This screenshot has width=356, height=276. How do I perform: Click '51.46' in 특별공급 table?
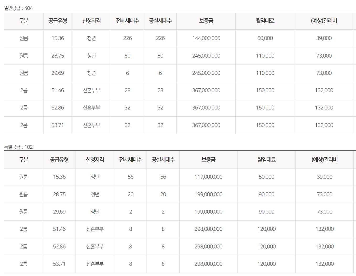pyautogui.click(x=59, y=229)
